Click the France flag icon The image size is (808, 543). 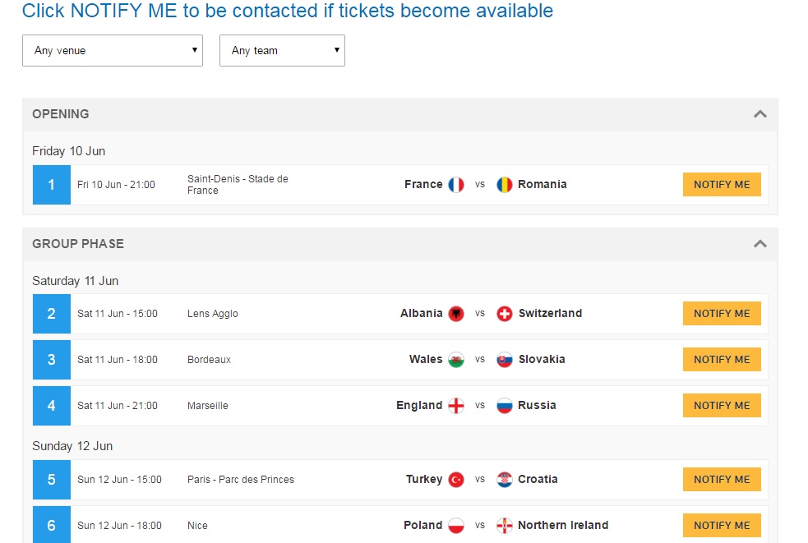coord(456,185)
